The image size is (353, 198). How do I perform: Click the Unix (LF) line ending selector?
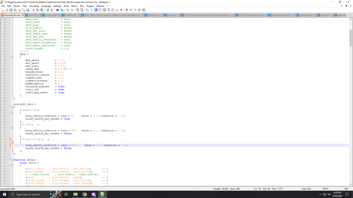[x=306, y=189]
